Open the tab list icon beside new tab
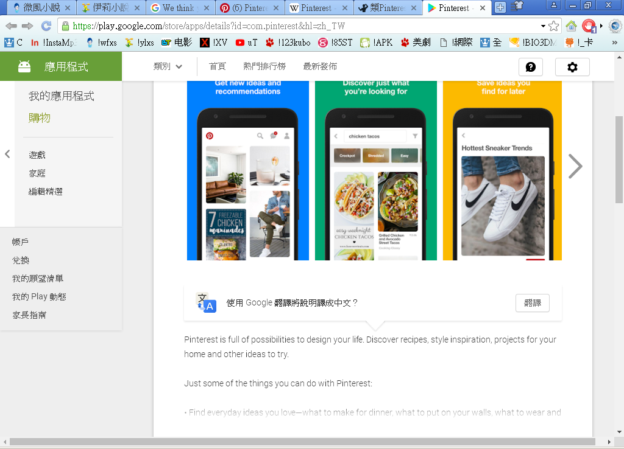The width and height of the screenshot is (624, 449). tap(516, 6)
